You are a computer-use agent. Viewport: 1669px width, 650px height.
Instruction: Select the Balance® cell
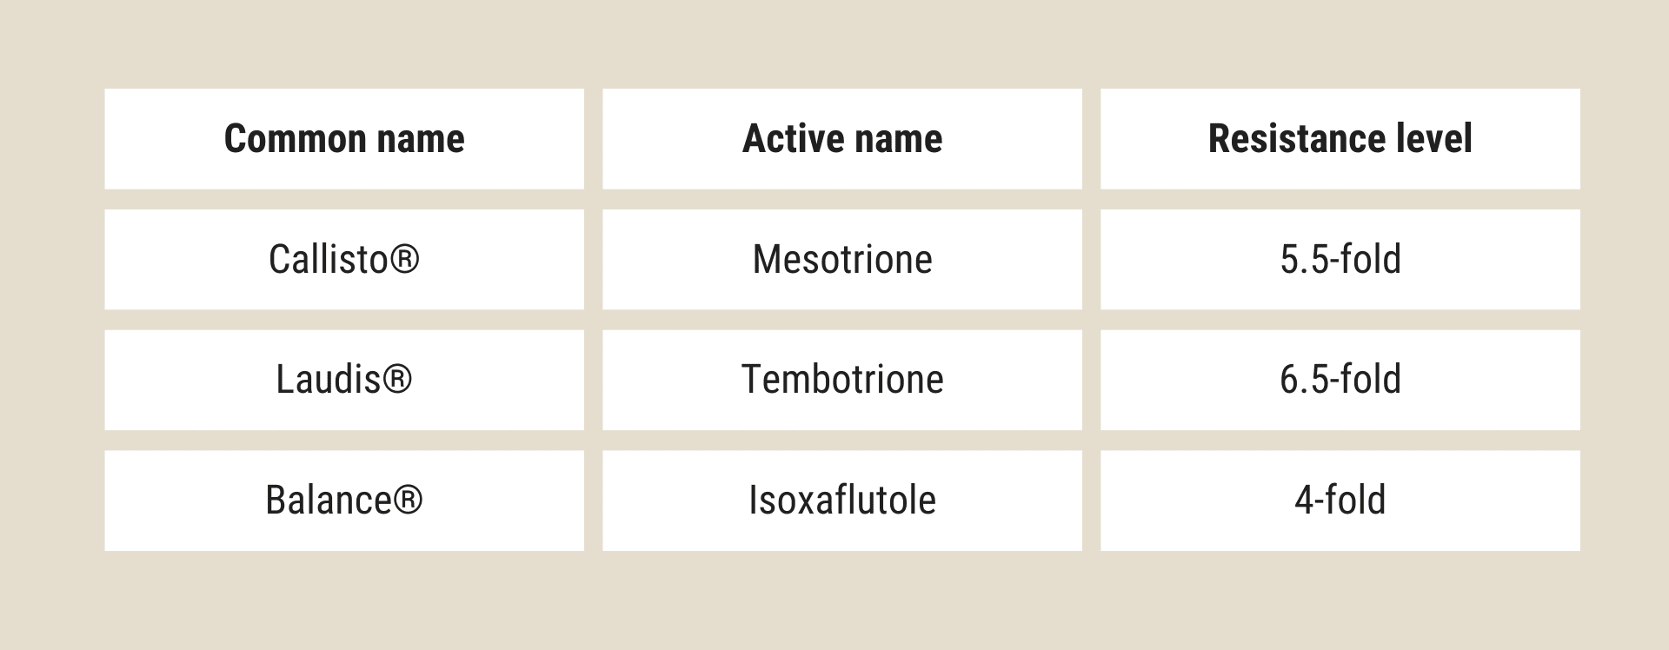pyautogui.click(x=344, y=501)
